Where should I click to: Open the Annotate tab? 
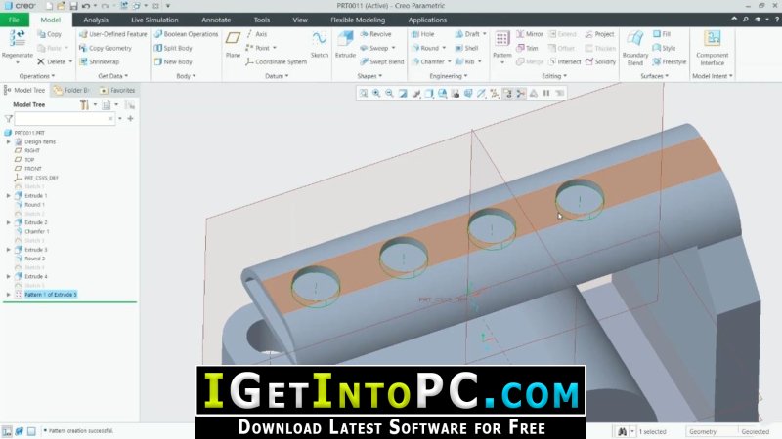click(216, 20)
